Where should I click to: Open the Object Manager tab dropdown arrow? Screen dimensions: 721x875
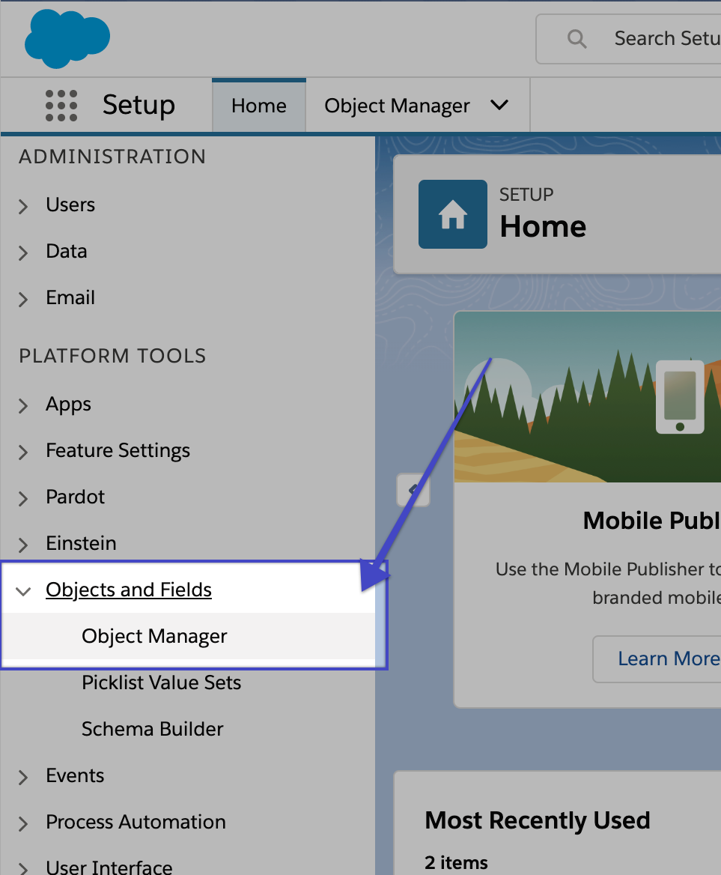pos(499,105)
